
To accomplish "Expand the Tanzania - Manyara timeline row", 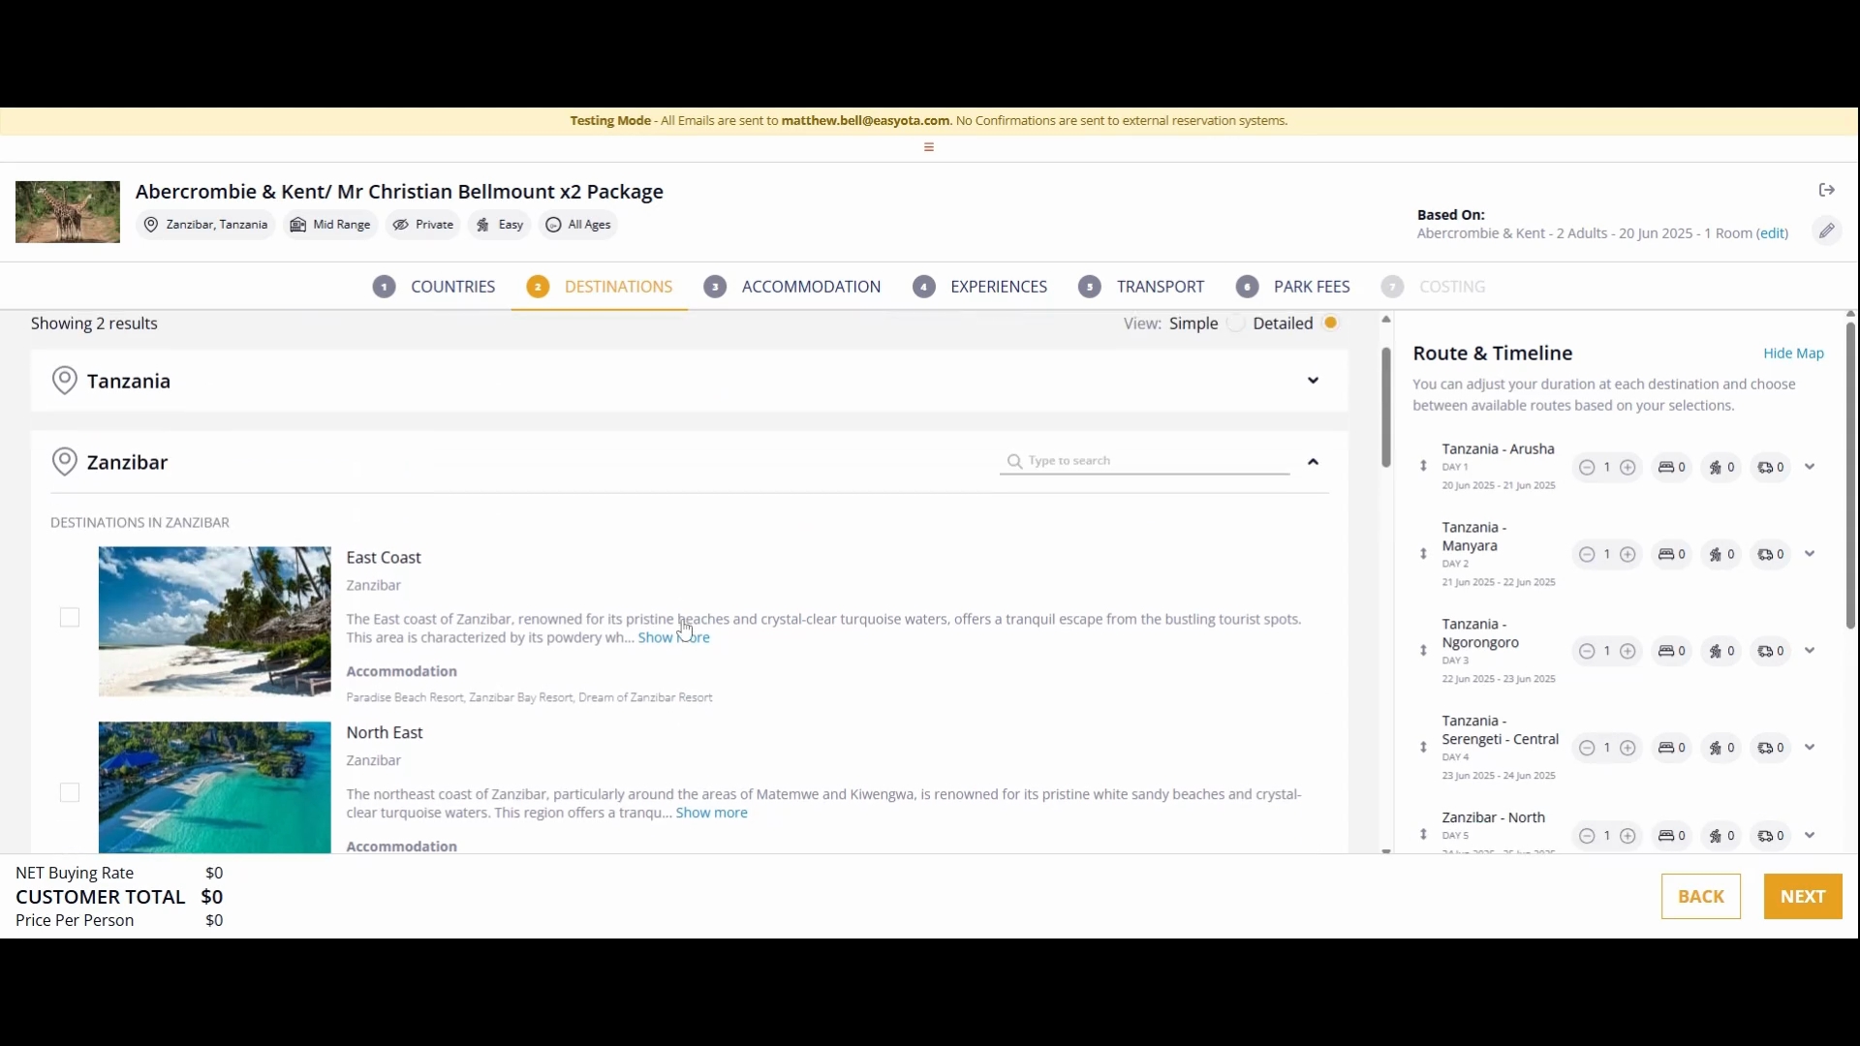I will click(1810, 554).
